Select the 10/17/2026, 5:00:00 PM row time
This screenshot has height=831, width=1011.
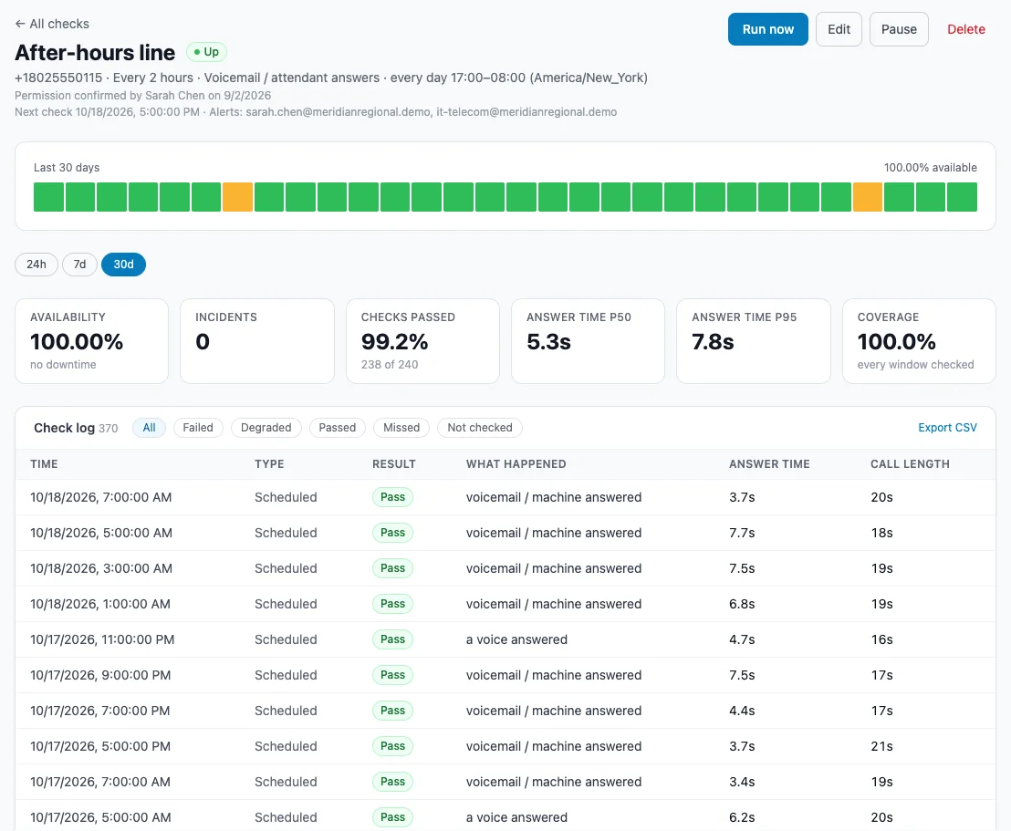100,746
